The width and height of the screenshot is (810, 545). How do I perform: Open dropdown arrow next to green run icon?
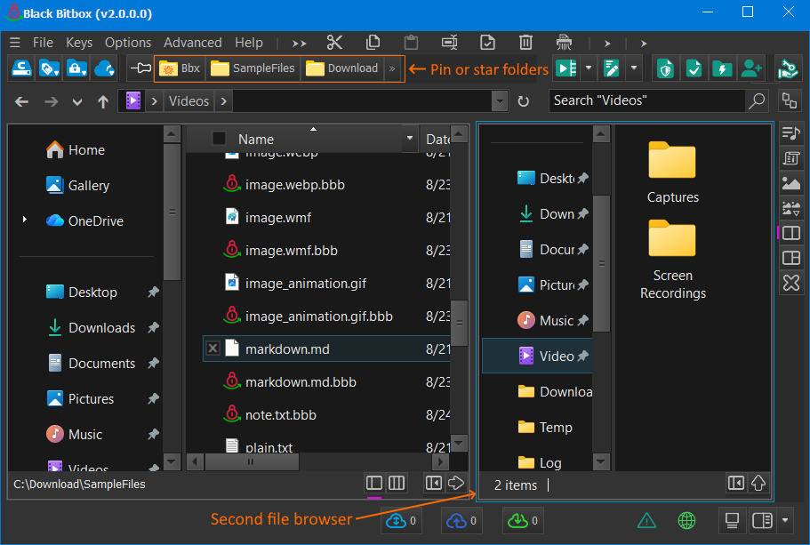(x=589, y=68)
